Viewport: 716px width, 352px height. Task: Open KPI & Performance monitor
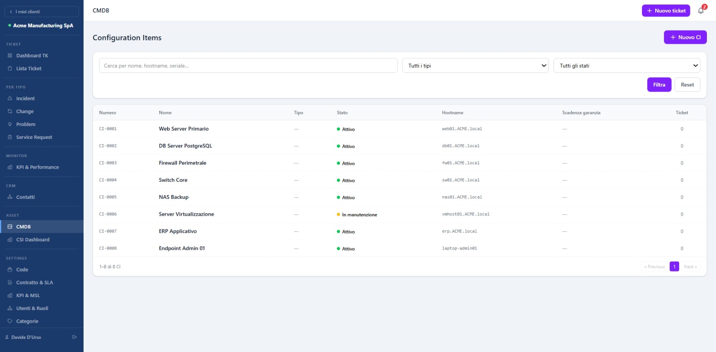click(41, 167)
